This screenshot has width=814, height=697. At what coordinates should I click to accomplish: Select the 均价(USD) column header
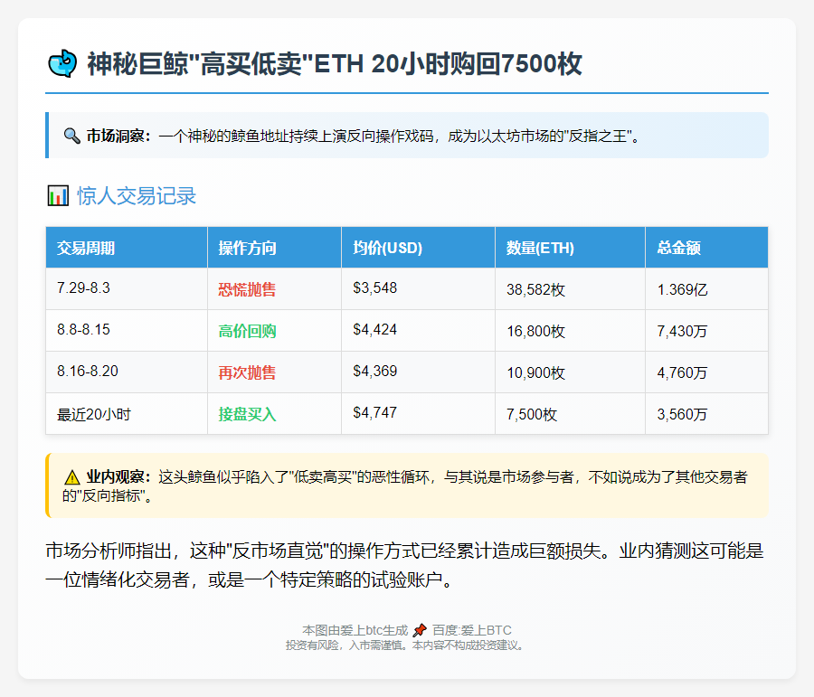pos(388,248)
